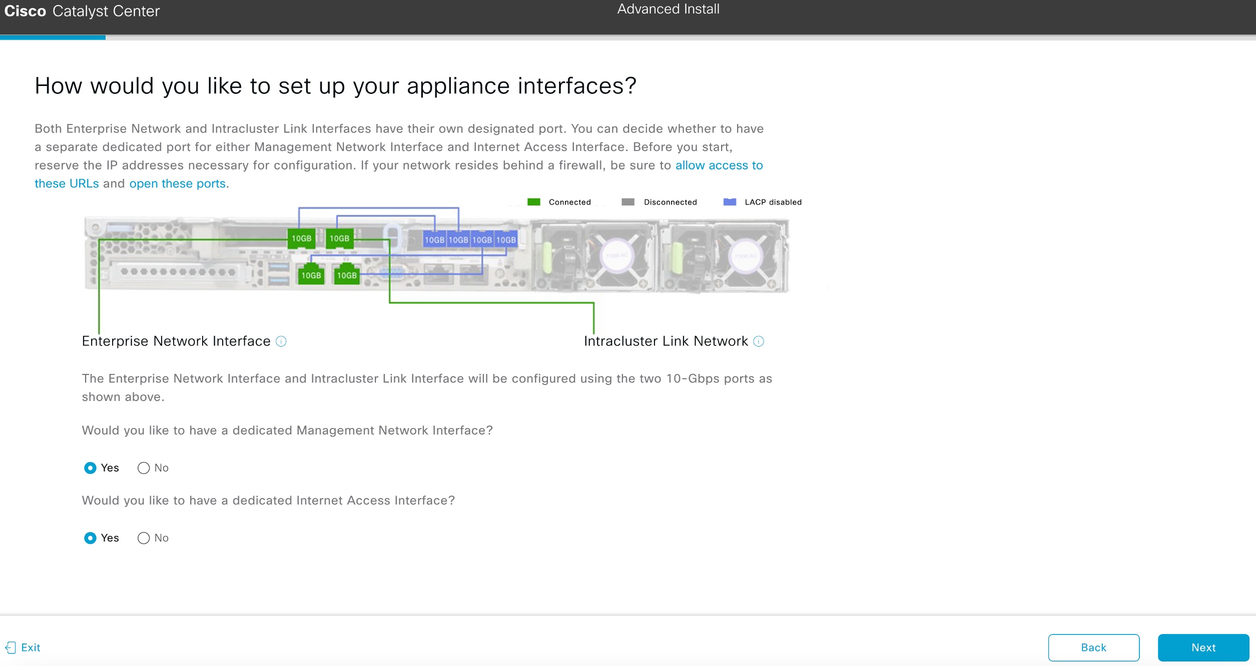Select a blue LACP-disabled 10GB port

[x=434, y=239]
